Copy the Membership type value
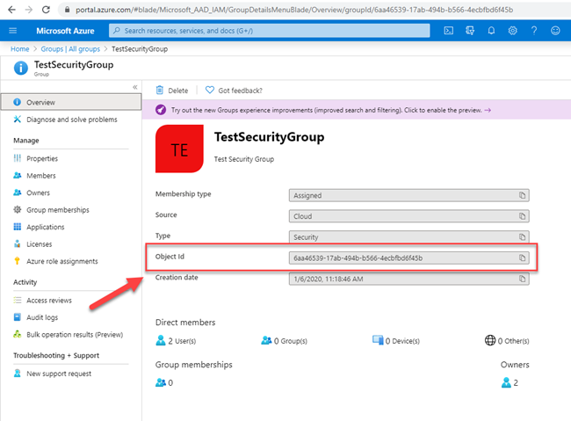The height and width of the screenshot is (421, 571). pos(522,195)
